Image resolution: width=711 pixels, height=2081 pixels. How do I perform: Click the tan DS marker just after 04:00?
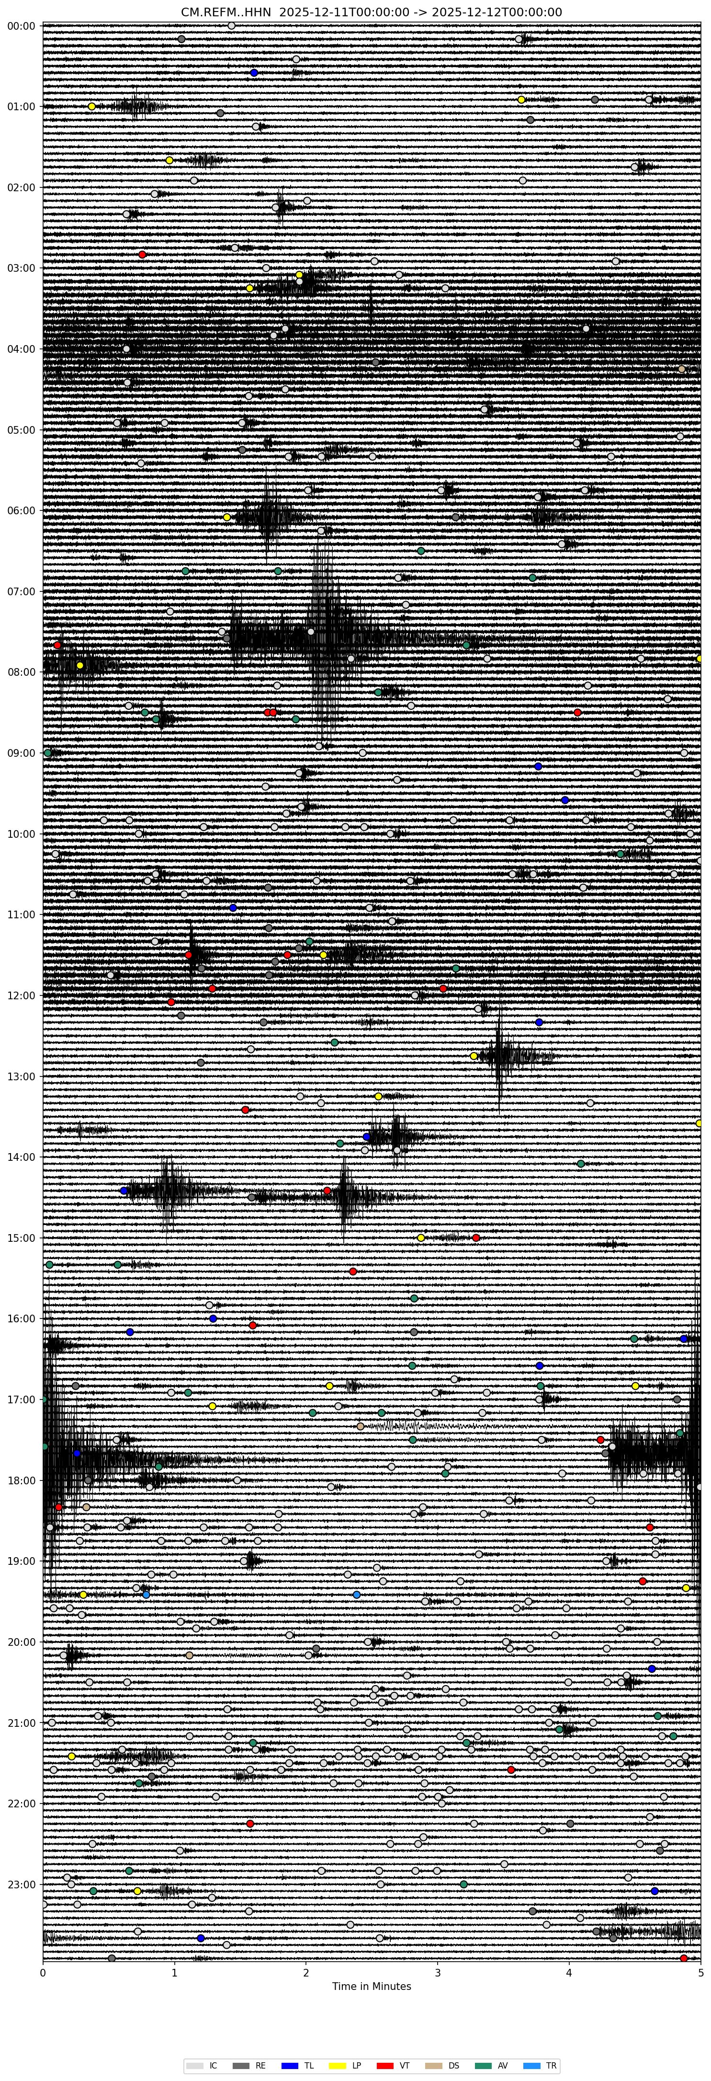[x=681, y=369]
